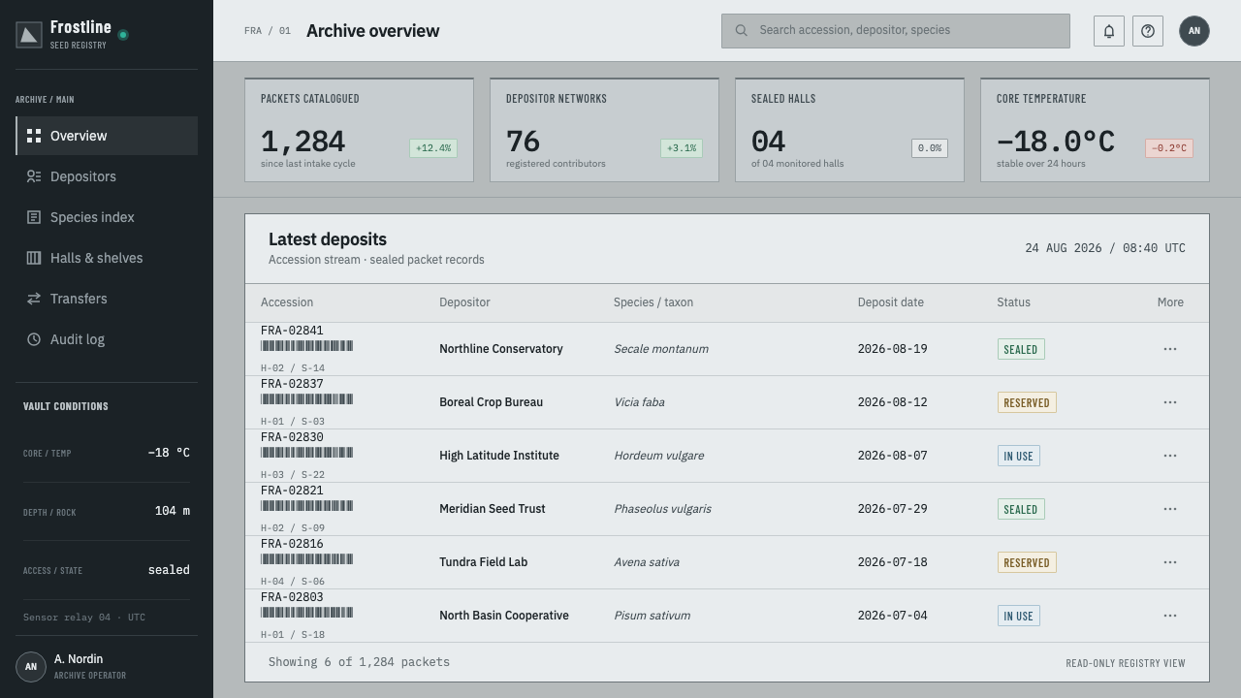This screenshot has width=1241, height=698.
Task: Click the green status dot beside Frostline
Action: point(123,35)
